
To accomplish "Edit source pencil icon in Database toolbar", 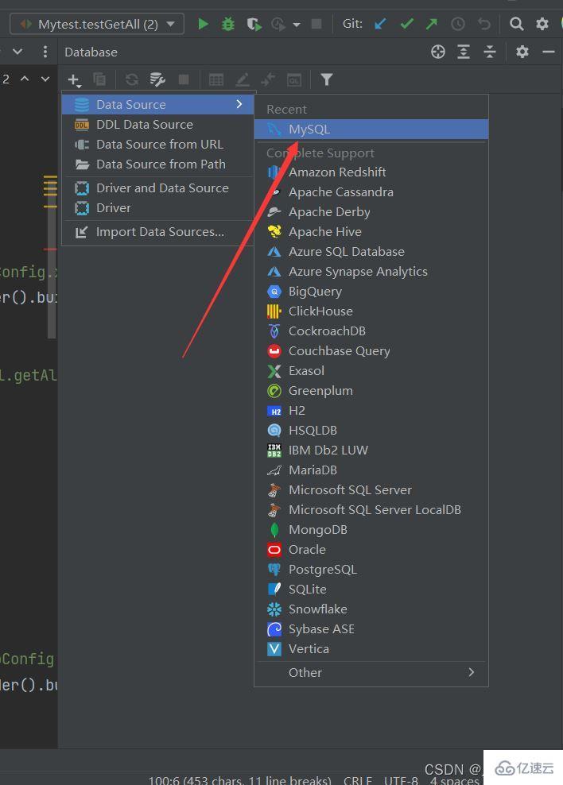I will click(x=243, y=79).
